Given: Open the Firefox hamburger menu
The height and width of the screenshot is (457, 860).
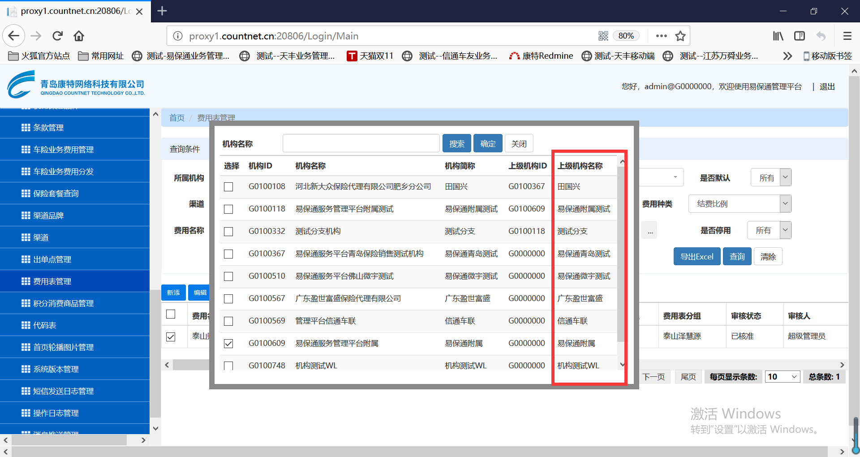Looking at the screenshot, I should (847, 36).
